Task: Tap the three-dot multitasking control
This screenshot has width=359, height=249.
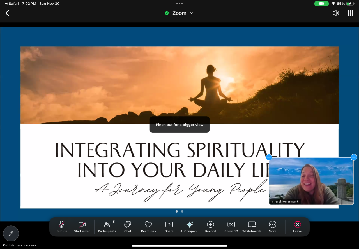Action: click(179, 4)
